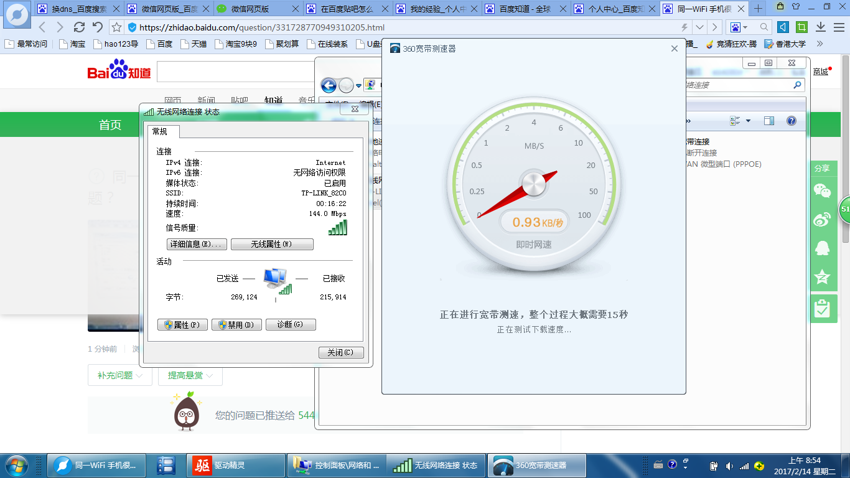Click the film-strip icon on taskbar
Image resolution: width=850 pixels, height=478 pixels.
(x=166, y=465)
